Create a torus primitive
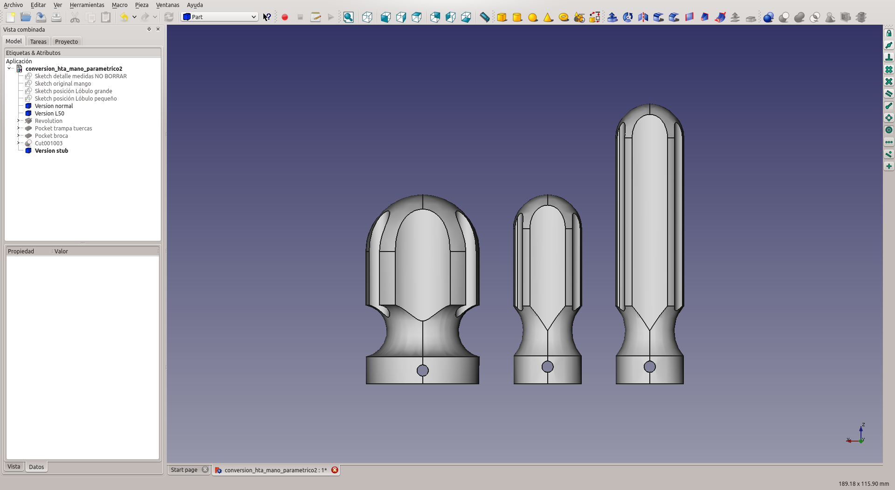Screen dimensions: 895x490 (x=564, y=17)
